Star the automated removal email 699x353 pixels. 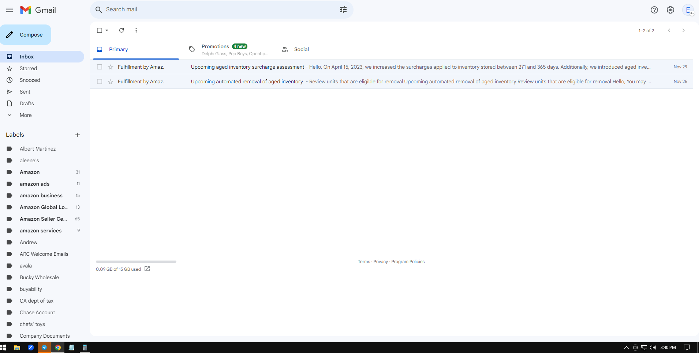click(111, 81)
